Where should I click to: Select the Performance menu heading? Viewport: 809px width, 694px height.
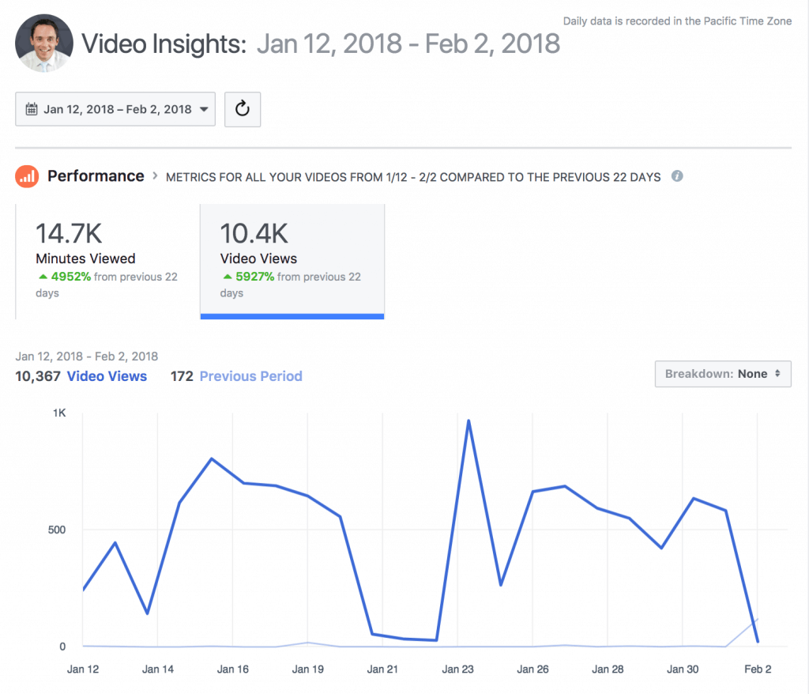point(96,176)
